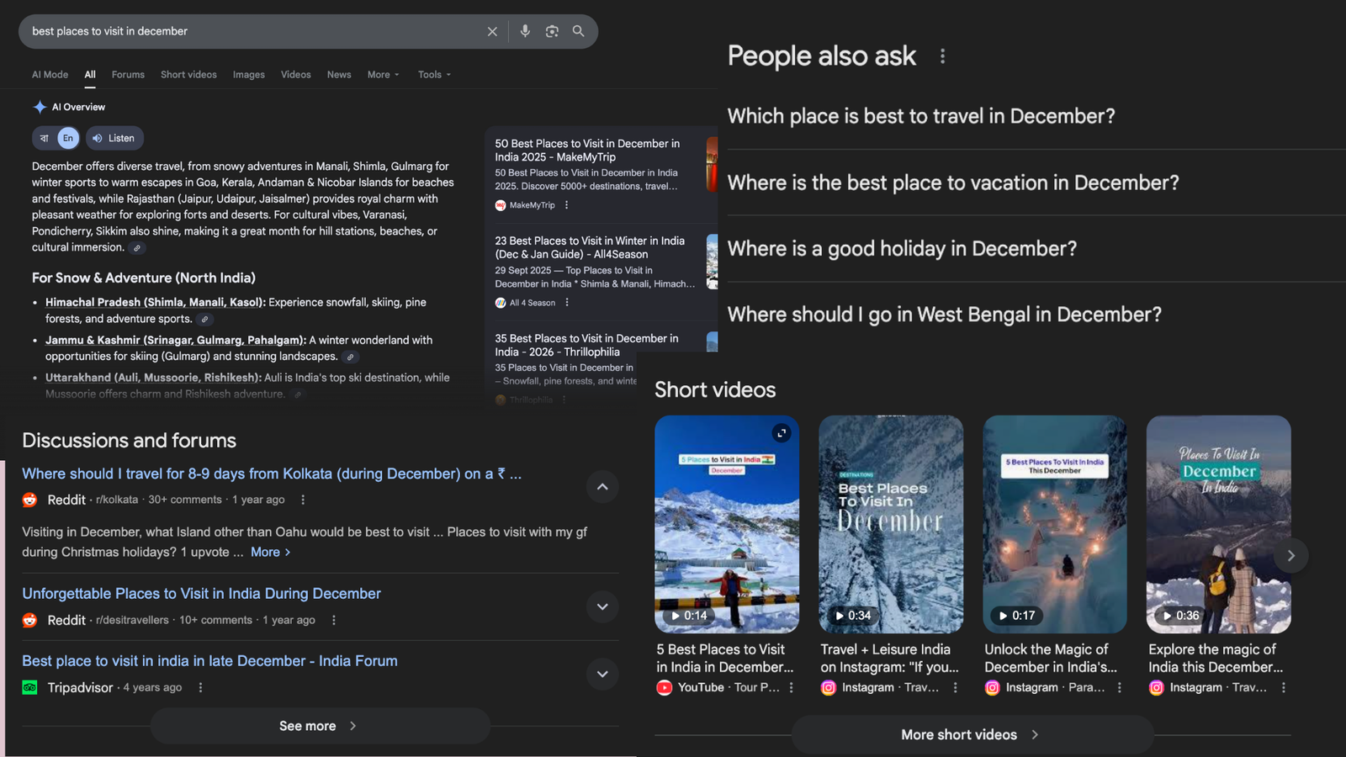
Task: Go to the Images tab
Action: (x=249, y=75)
